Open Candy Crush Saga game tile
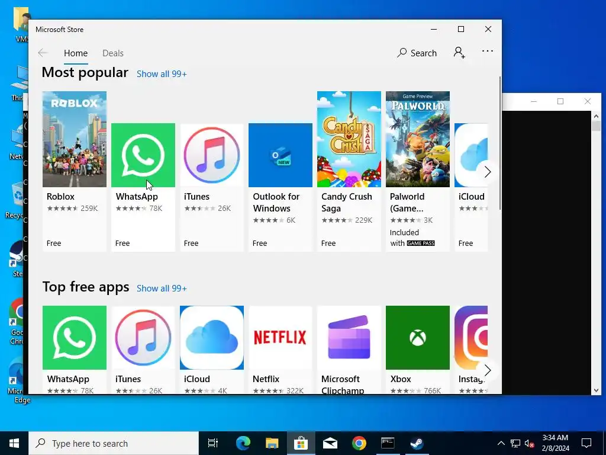606x455 pixels. (x=349, y=171)
